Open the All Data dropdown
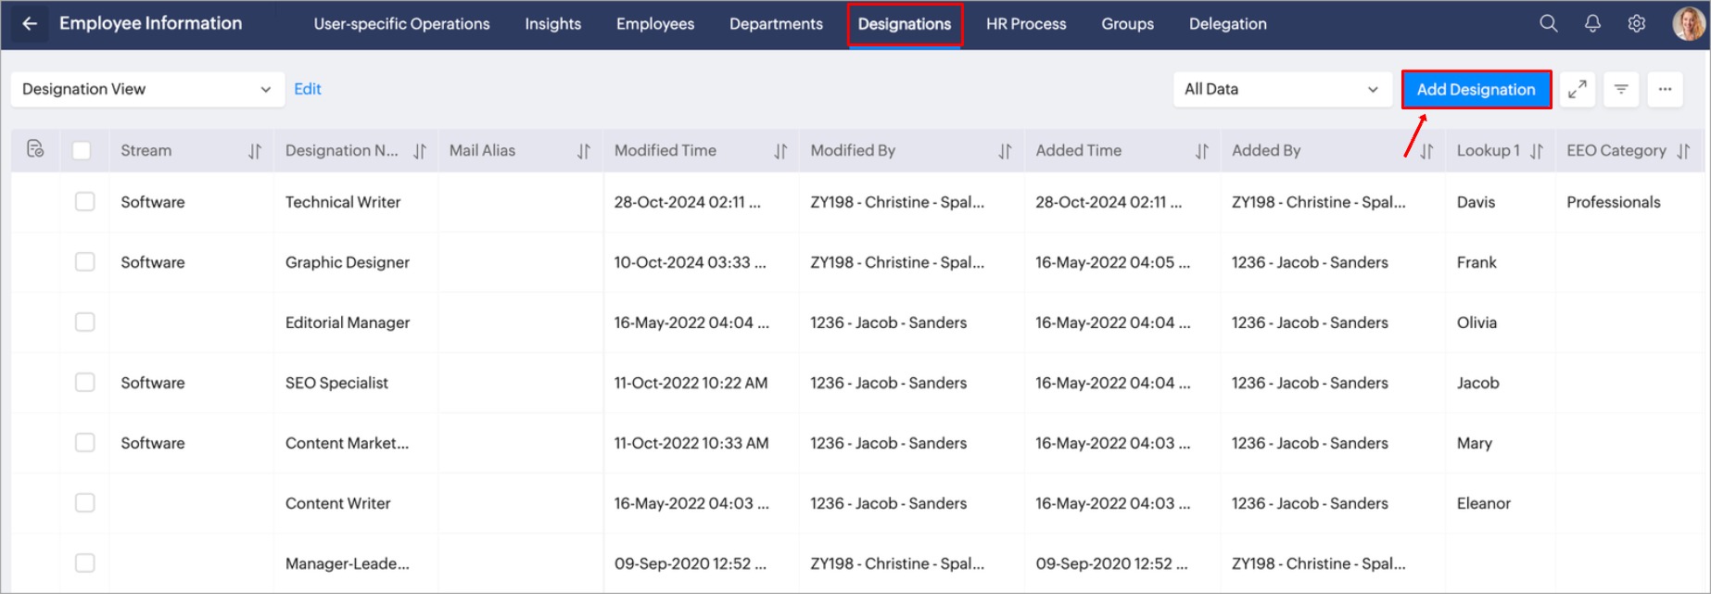This screenshot has width=1711, height=594. coord(1283,89)
